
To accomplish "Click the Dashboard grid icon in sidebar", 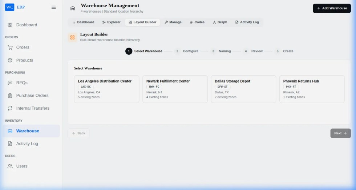I will point(10,25).
